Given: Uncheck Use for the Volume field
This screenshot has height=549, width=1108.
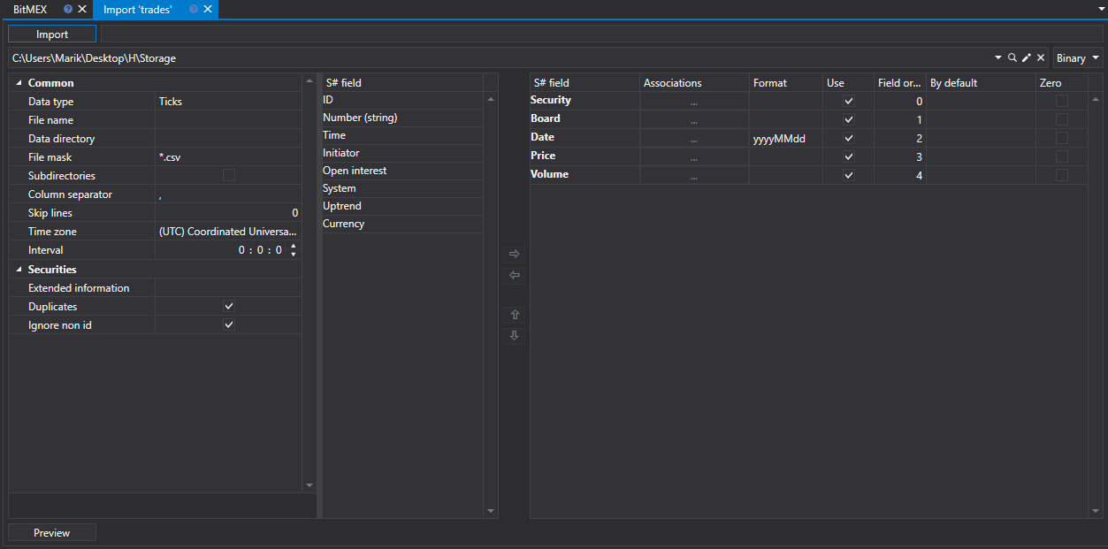Looking at the screenshot, I should (x=849, y=175).
